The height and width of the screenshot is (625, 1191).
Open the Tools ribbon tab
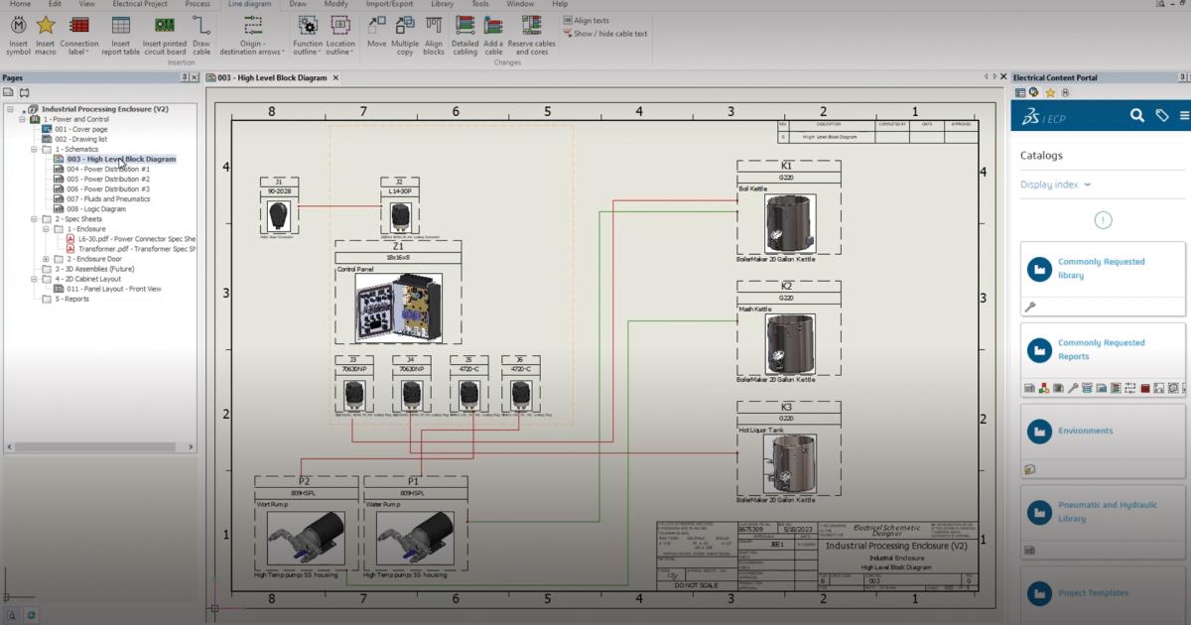(480, 4)
